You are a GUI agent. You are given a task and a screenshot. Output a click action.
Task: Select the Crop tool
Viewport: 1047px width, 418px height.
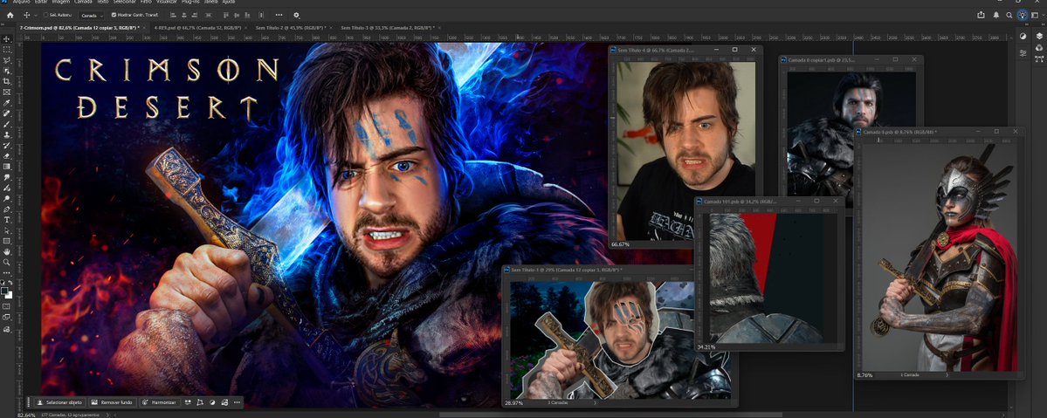click(7, 81)
